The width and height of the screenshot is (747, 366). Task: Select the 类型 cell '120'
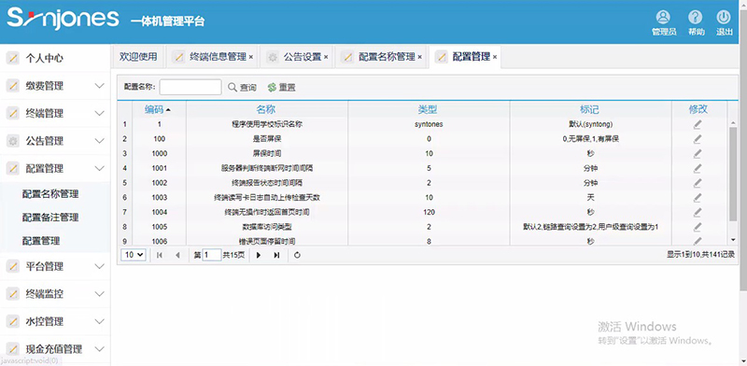429,212
